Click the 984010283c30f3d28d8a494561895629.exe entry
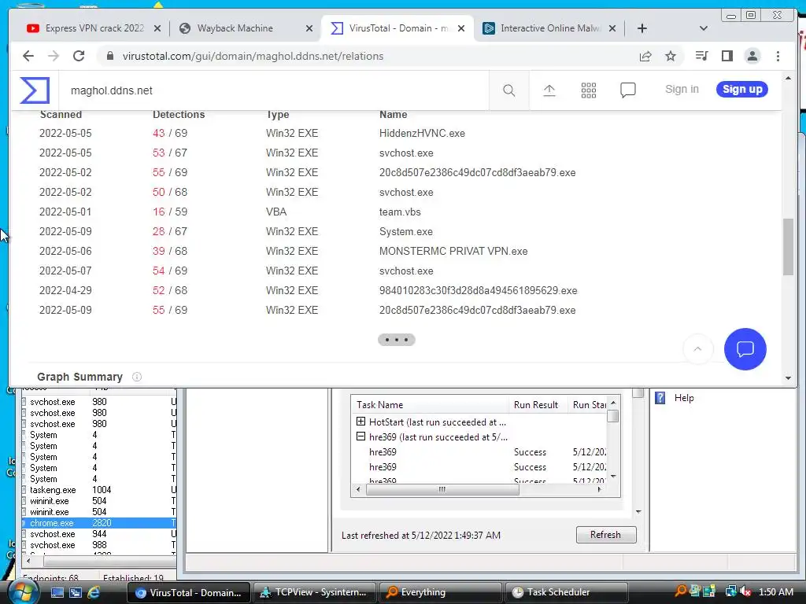The width and height of the screenshot is (806, 604). click(x=478, y=291)
